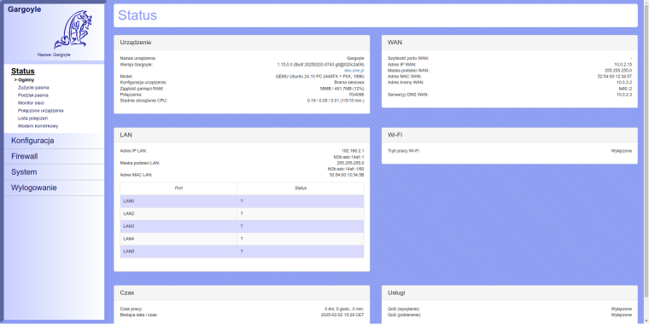
Task: Click the 'QoS (wysyłanie):' label
Action: 404,309
